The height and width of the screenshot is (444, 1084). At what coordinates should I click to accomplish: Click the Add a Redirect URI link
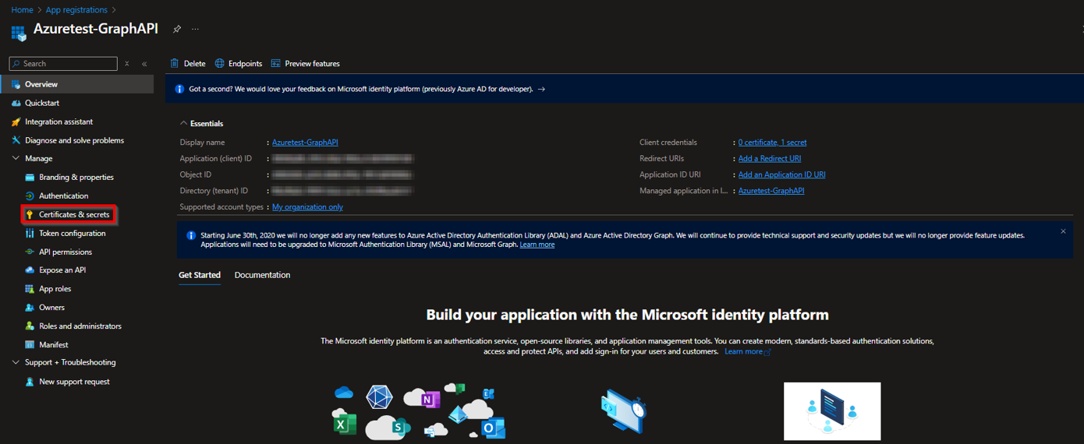(770, 159)
